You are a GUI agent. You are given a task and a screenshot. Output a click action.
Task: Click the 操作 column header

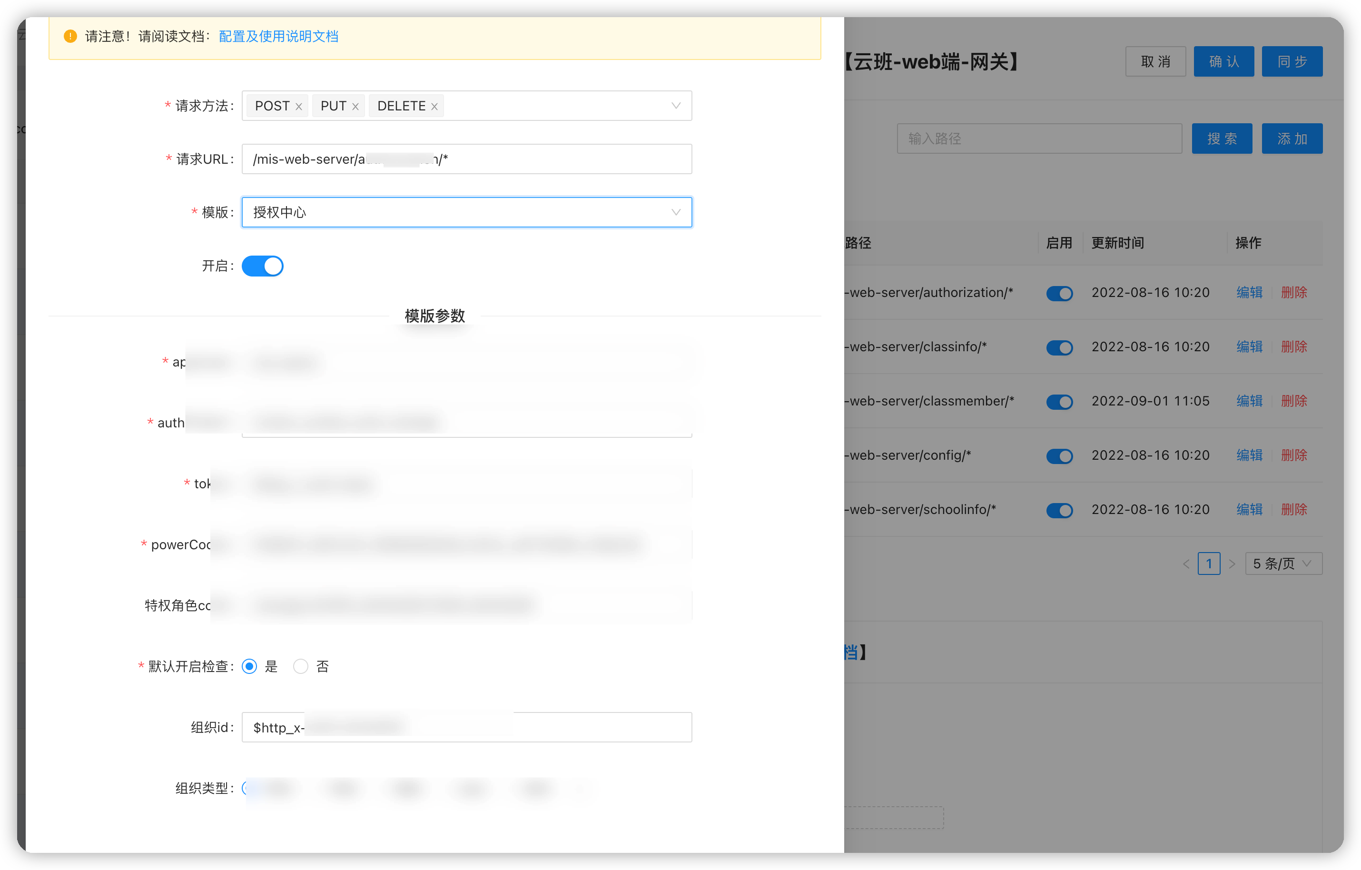point(1248,243)
